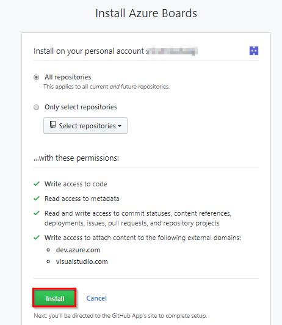Click the visualstudio.com domain text
The width and height of the screenshot is (282, 325).
pyautogui.click(x=82, y=261)
